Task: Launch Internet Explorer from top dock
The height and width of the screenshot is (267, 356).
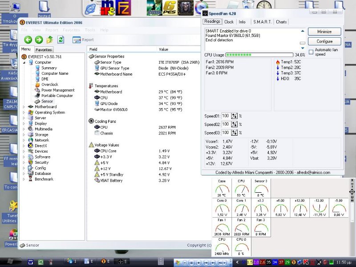Action: pos(91,9)
